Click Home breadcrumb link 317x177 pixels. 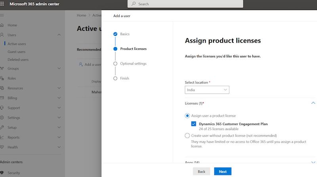pos(82,15)
